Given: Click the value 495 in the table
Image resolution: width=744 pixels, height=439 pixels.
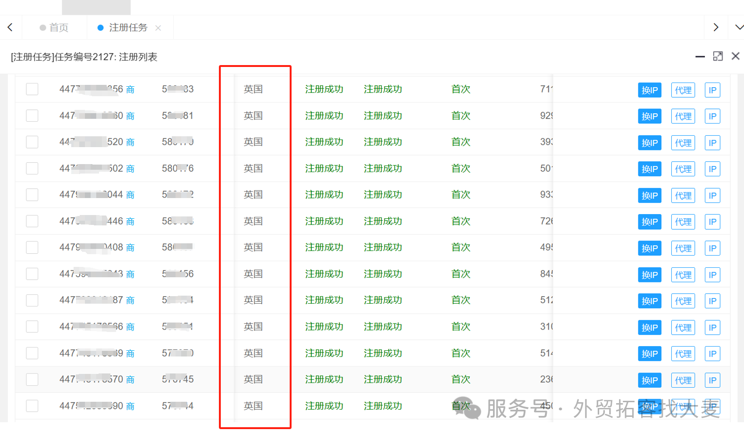Looking at the screenshot, I should (x=546, y=247).
